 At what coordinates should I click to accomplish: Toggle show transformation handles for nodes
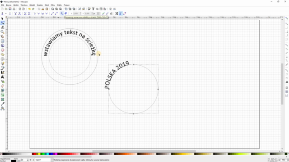(x=117, y=13)
